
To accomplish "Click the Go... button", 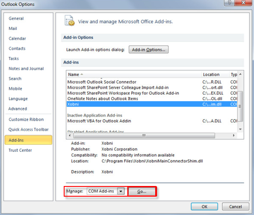I will coord(142,192).
